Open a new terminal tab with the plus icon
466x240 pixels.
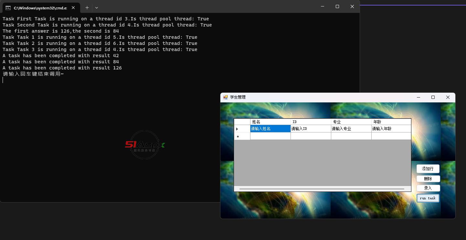87,7
